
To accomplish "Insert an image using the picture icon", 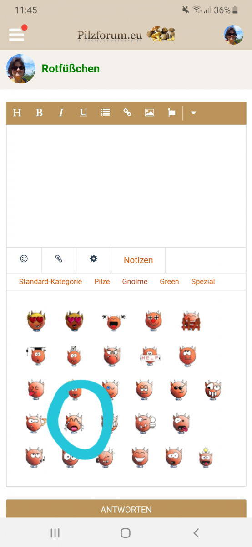I will point(149,113).
